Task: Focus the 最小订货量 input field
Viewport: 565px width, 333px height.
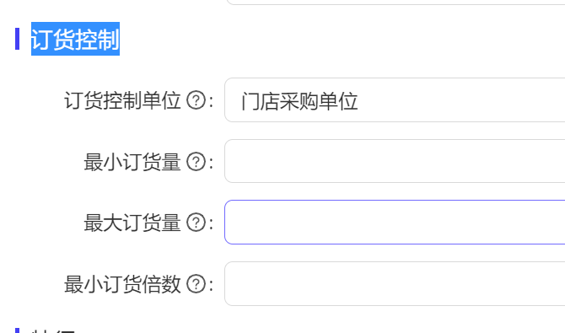Action: 395,161
